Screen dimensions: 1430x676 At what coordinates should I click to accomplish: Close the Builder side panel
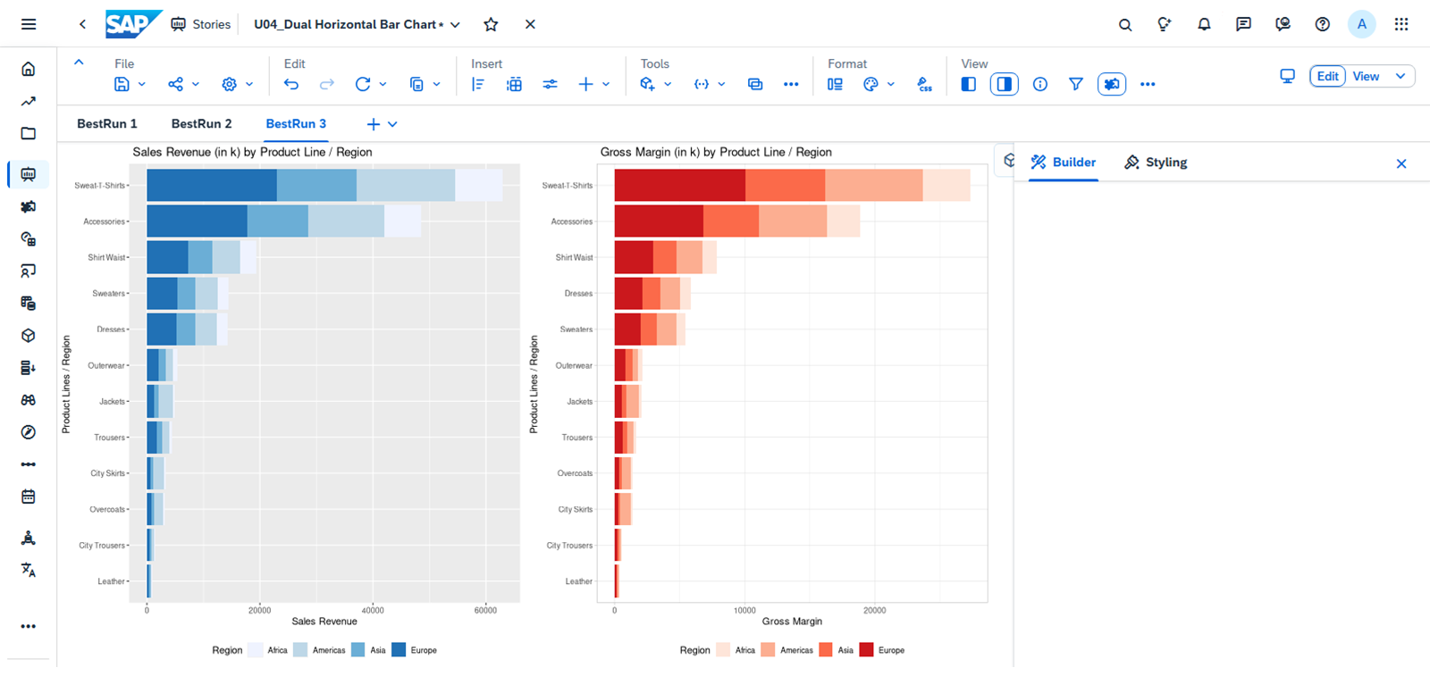click(1401, 163)
